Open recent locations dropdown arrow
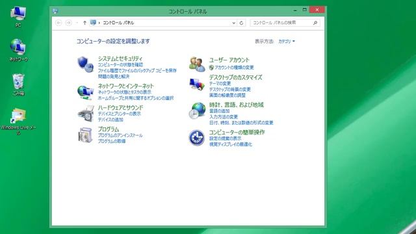416x234 pixels. point(77,23)
